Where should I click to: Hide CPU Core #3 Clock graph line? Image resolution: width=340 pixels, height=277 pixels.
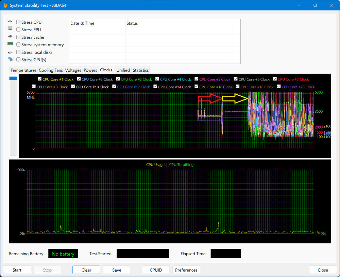pyautogui.click(x=118, y=79)
